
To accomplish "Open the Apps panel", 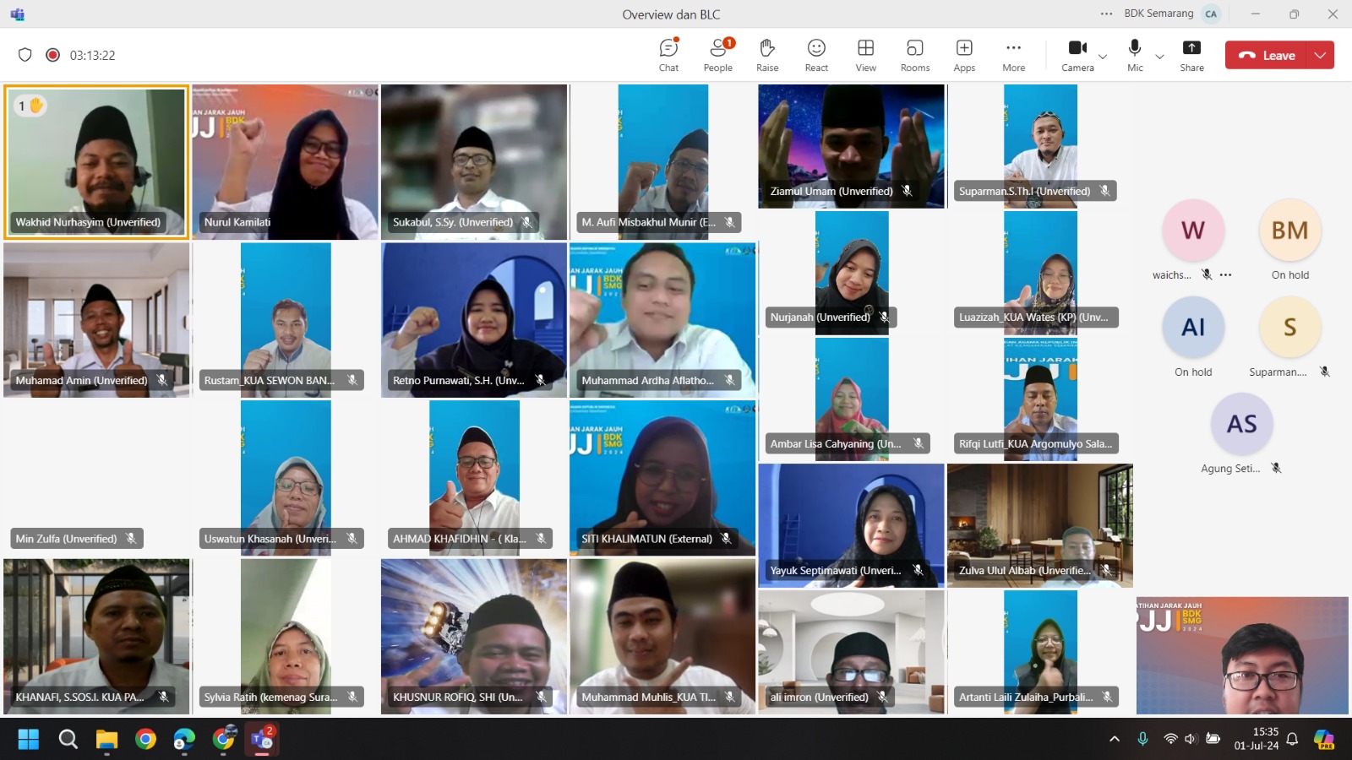I will (x=964, y=55).
